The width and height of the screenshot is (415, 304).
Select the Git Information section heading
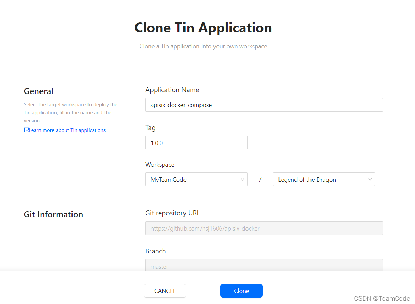coord(53,214)
